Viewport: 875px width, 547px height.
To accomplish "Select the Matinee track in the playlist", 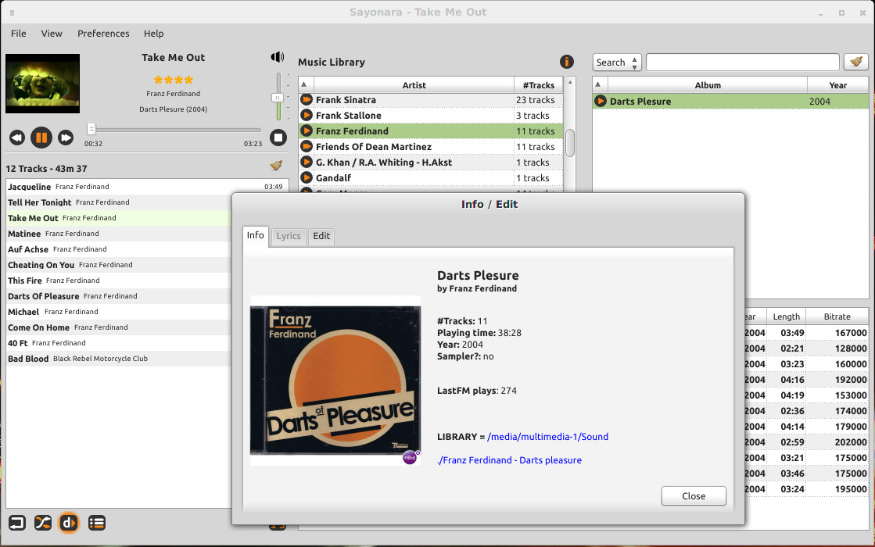I will (x=120, y=234).
